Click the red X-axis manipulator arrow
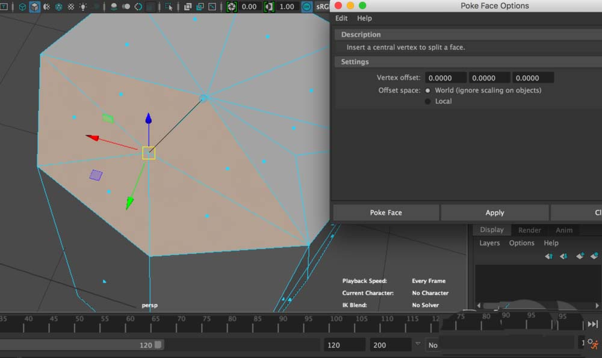Image resolution: width=602 pixels, height=358 pixels. tap(93, 137)
